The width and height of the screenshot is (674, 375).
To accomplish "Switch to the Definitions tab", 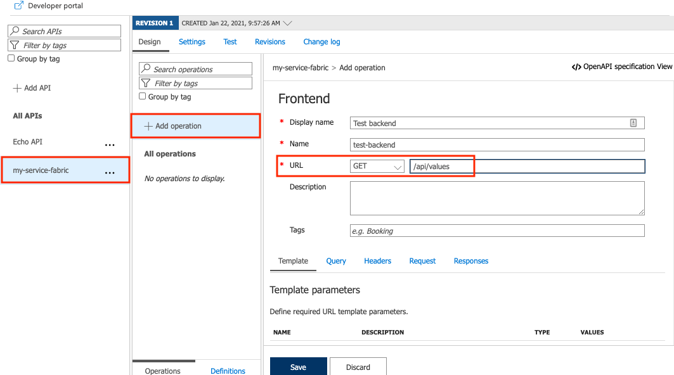I will point(228,370).
